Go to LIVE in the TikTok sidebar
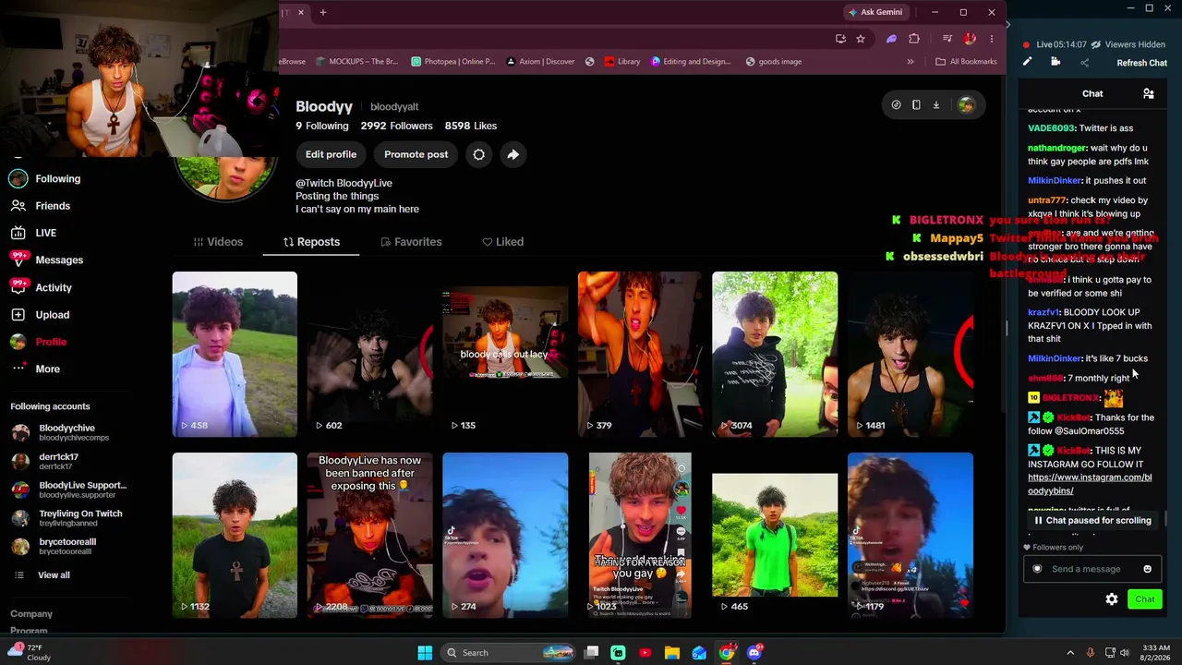 click(x=34, y=233)
